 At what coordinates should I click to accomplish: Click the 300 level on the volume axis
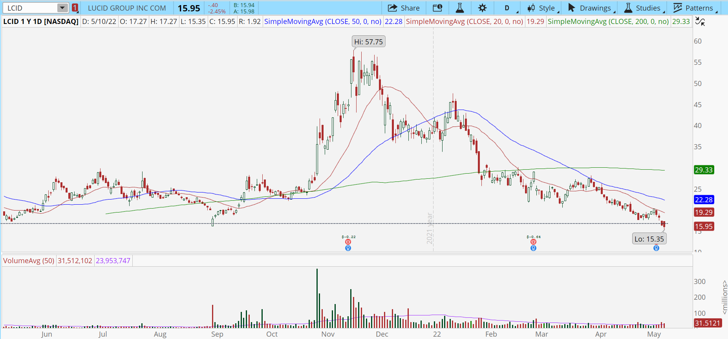pyautogui.click(x=700, y=282)
